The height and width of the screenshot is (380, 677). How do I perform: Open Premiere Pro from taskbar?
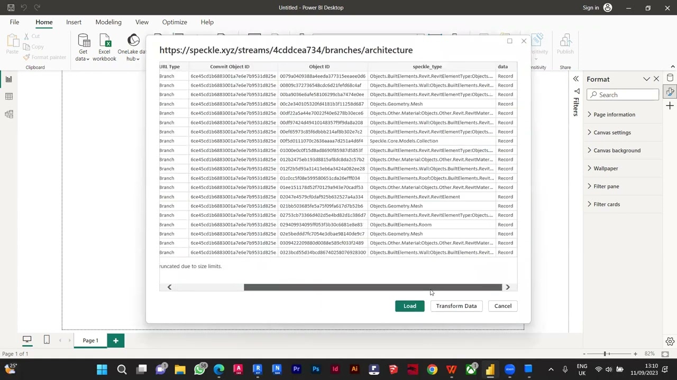[296, 369]
